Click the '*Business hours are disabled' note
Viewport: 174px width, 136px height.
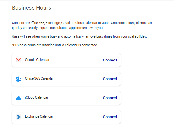(55, 45)
